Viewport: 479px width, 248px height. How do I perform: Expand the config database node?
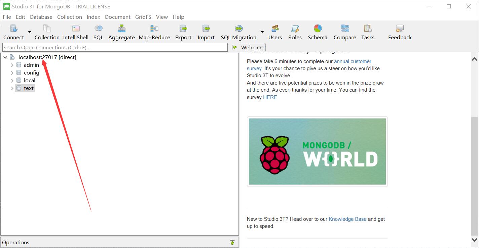(12, 73)
